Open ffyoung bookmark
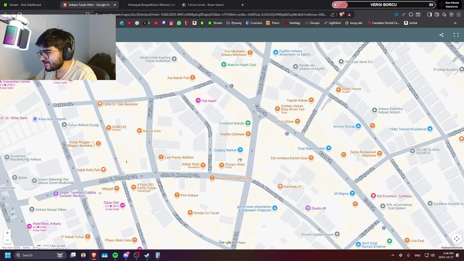This screenshot has height=261, width=464. [234, 23]
